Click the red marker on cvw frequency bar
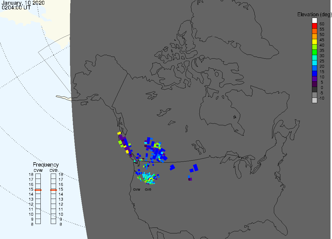The height and width of the screenshot is (239, 332). point(38,190)
